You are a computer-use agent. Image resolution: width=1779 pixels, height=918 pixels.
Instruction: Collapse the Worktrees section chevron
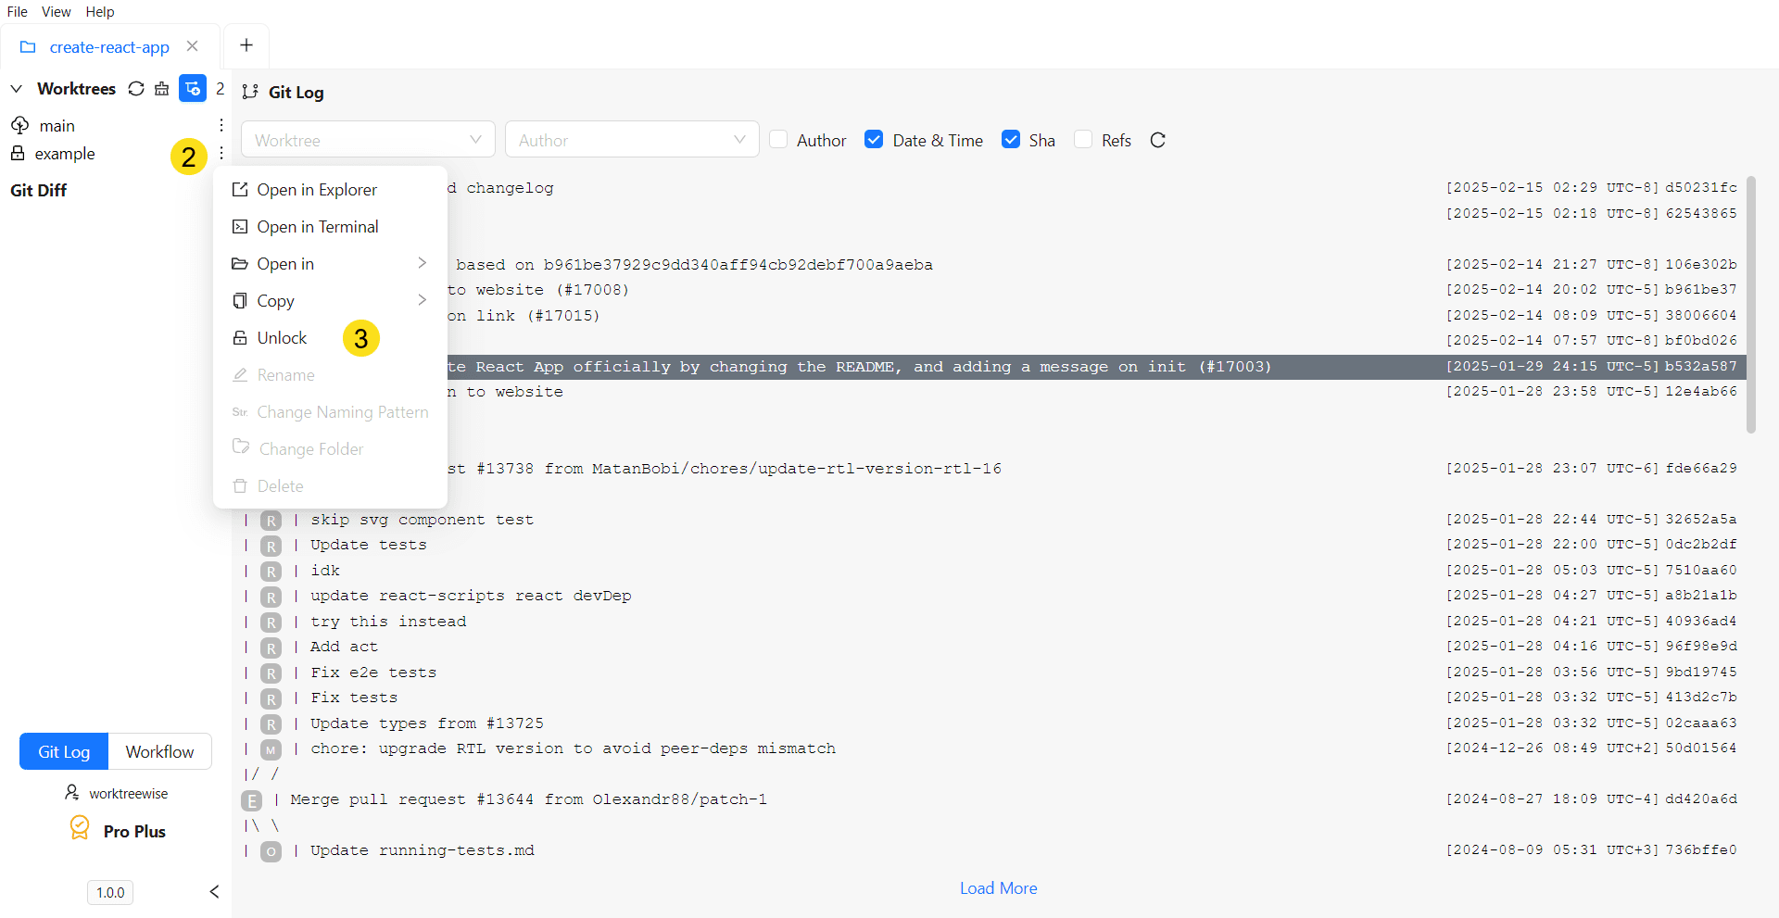pos(17,89)
